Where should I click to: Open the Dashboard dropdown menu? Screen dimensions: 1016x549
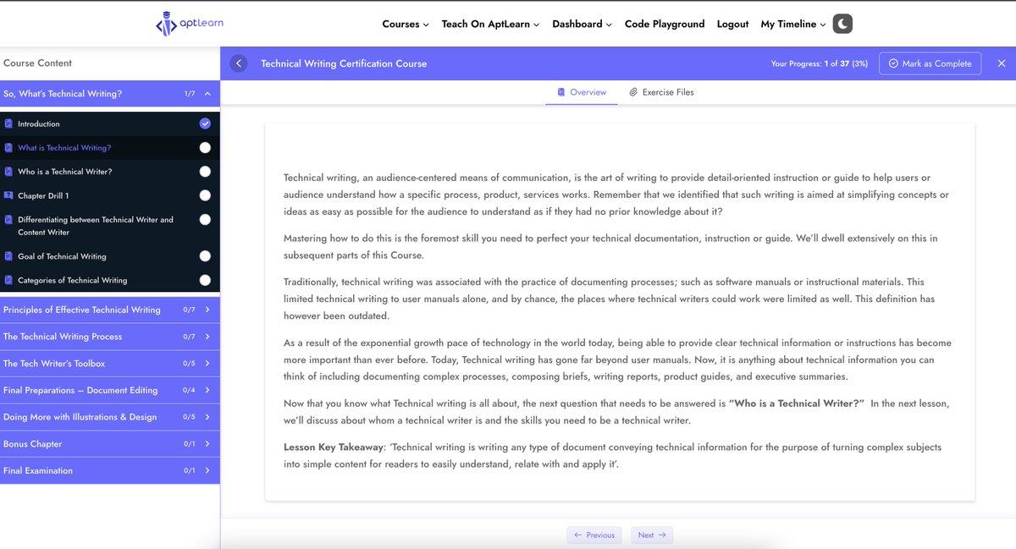[582, 24]
